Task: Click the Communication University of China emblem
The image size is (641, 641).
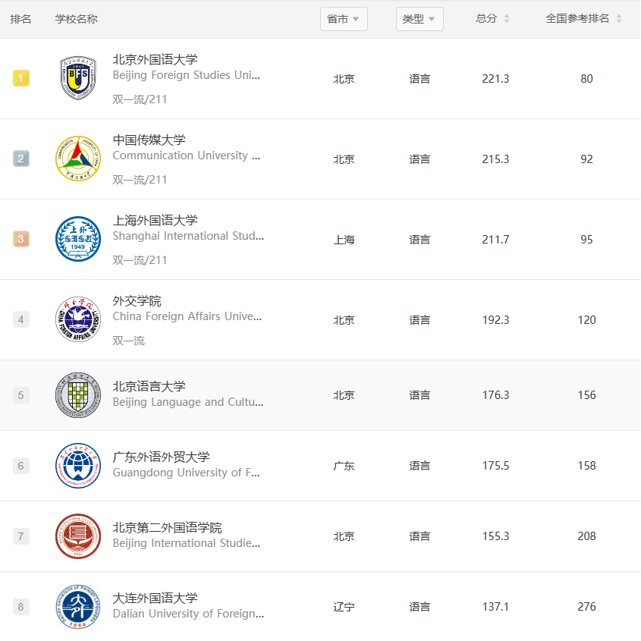Action: (78, 159)
